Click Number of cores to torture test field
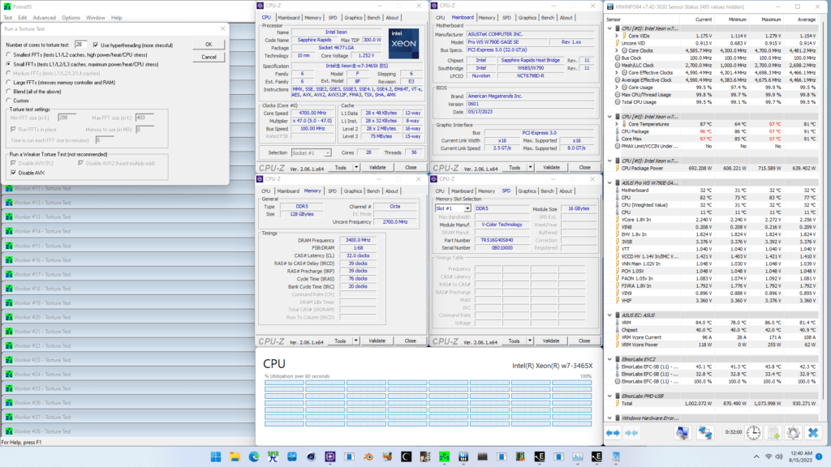 point(80,45)
